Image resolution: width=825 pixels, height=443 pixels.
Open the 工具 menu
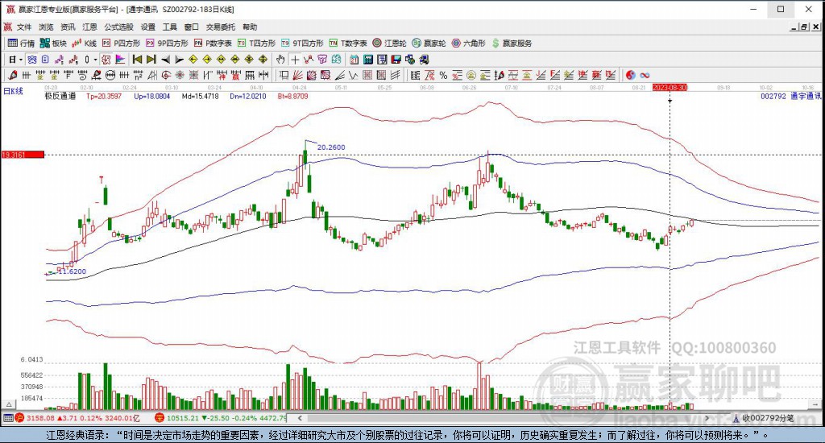tap(169, 27)
